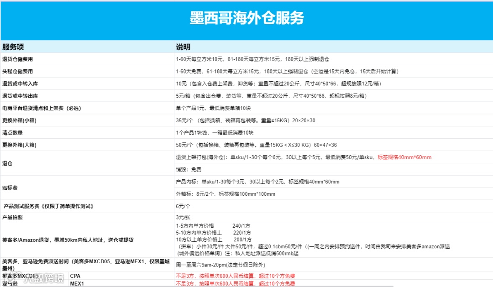Select the（拼车）小件30元/件 line
Image resolution: width=493 pixels, height=287 pixels.
pos(314,246)
